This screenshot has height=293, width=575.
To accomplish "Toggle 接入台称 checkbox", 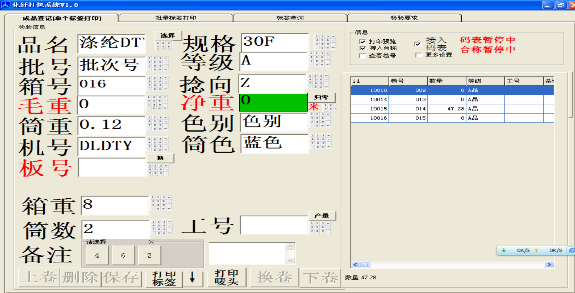I will [362, 48].
